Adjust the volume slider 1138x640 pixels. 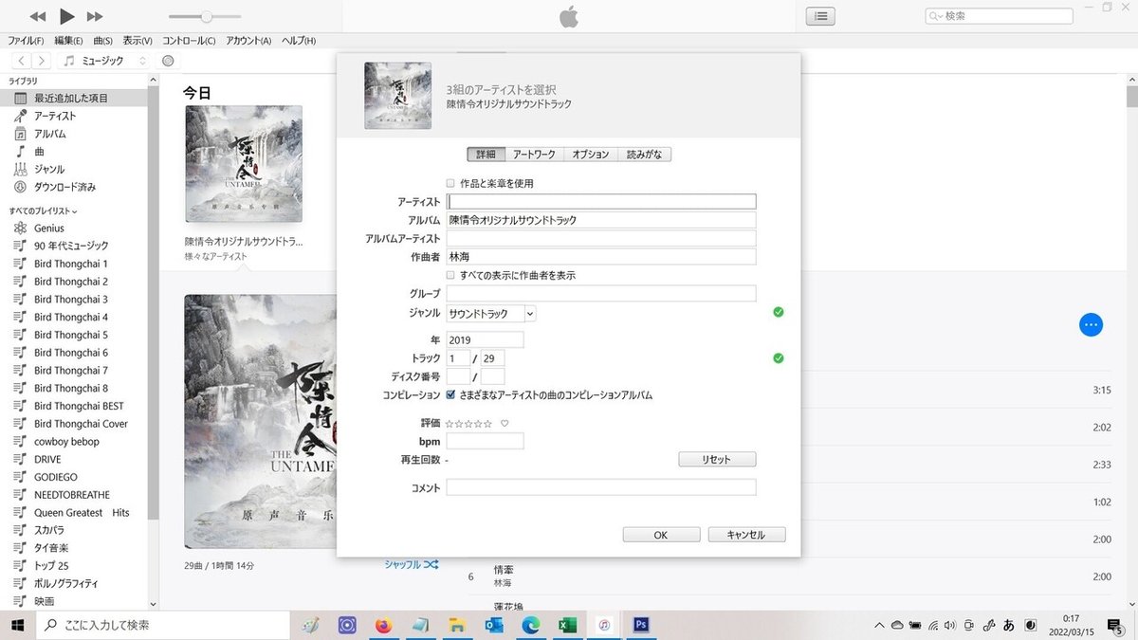pos(206,16)
